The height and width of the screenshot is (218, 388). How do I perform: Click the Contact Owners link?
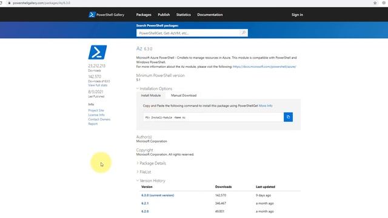click(x=99, y=119)
